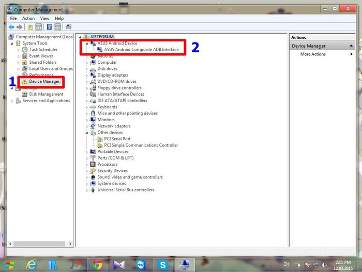Click the Universal Serial Bus controllers icon

[93, 190]
